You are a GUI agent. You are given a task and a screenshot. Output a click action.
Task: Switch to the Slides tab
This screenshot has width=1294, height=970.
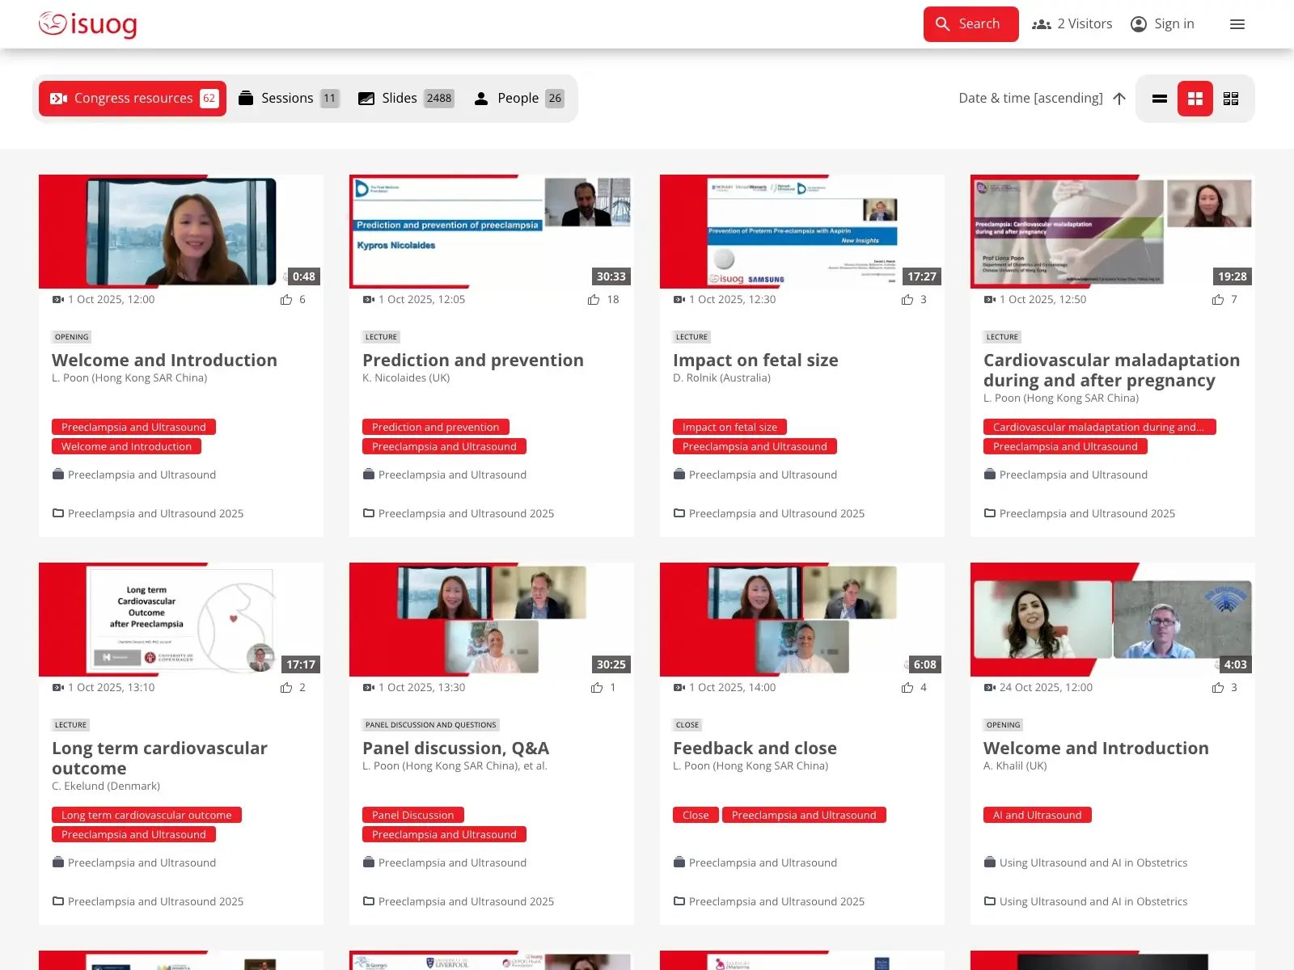tap(406, 99)
